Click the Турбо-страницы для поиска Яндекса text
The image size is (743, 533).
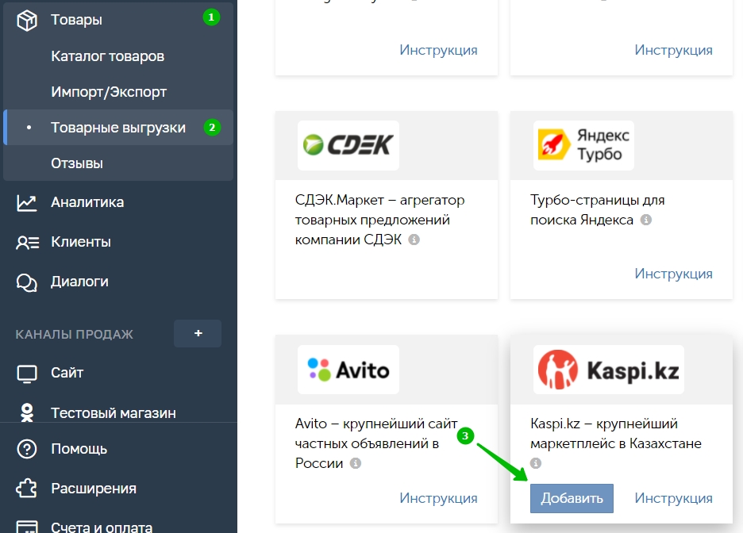(597, 209)
